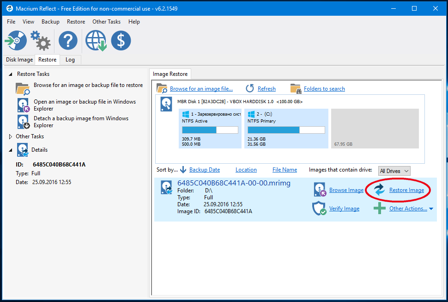Click the green plus Other Actions icon
448x302 pixels.
click(380, 208)
